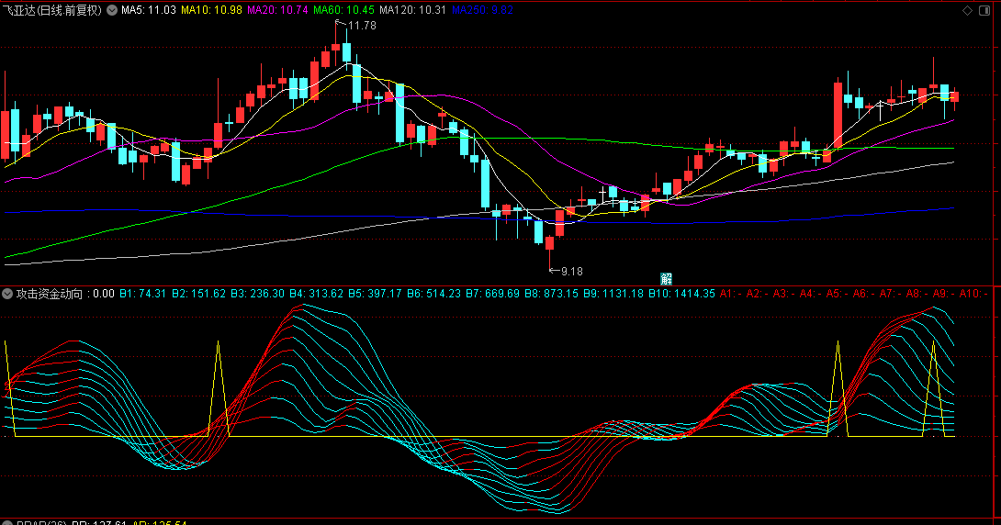This screenshot has width=1001, height=525.
Task: Select the MA20: 10.74 moving average label
Action: pyautogui.click(x=277, y=10)
